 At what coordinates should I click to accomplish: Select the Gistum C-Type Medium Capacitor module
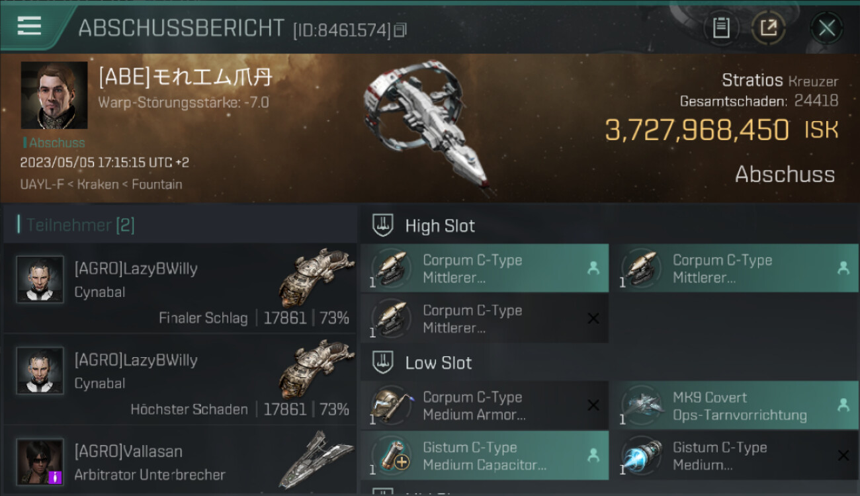pyautogui.click(x=484, y=456)
